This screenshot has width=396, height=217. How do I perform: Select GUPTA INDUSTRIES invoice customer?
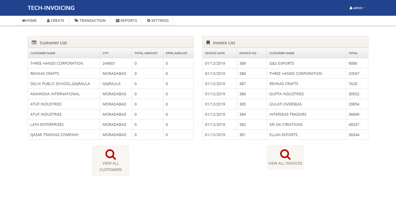pyautogui.click(x=287, y=94)
